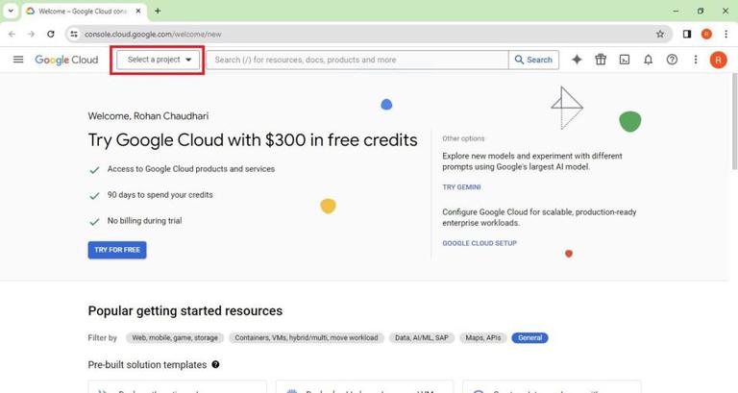
Task: Open the Chrome three-dot menu
Action: [726, 34]
